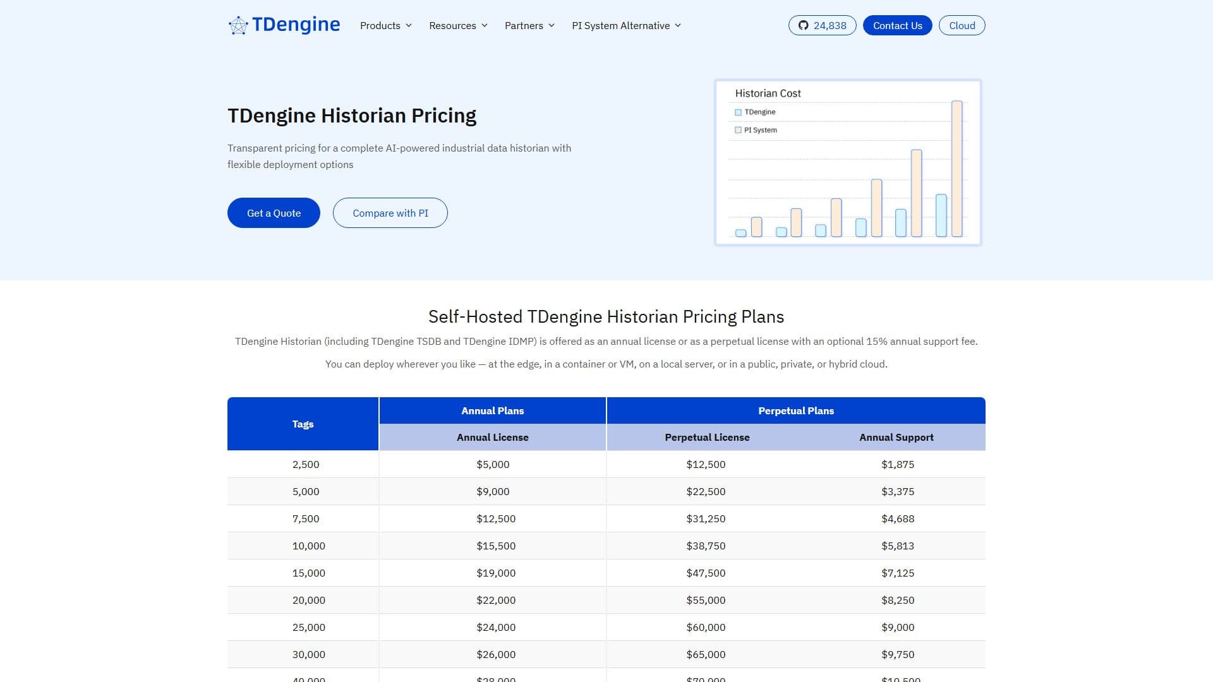Click the $24,000 annual license price
Image resolution: width=1213 pixels, height=682 pixels.
pyautogui.click(x=496, y=627)
